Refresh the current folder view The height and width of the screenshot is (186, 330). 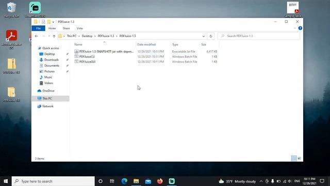coord(211,36)
